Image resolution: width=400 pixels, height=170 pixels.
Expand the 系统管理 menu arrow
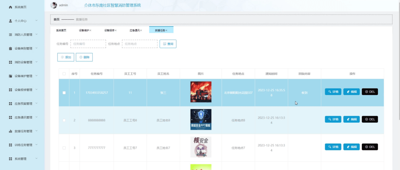[37, 159]
